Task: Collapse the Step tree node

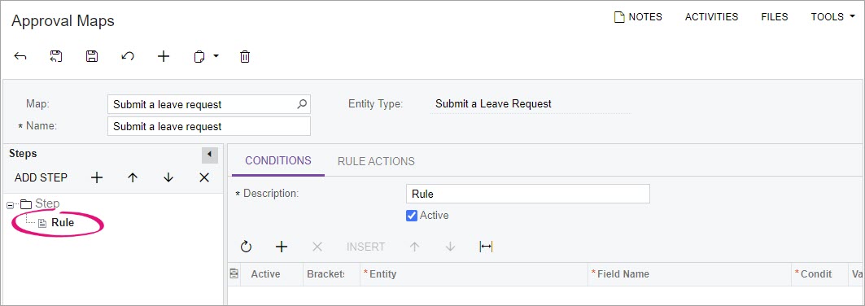Action: (x=11, y=205)
